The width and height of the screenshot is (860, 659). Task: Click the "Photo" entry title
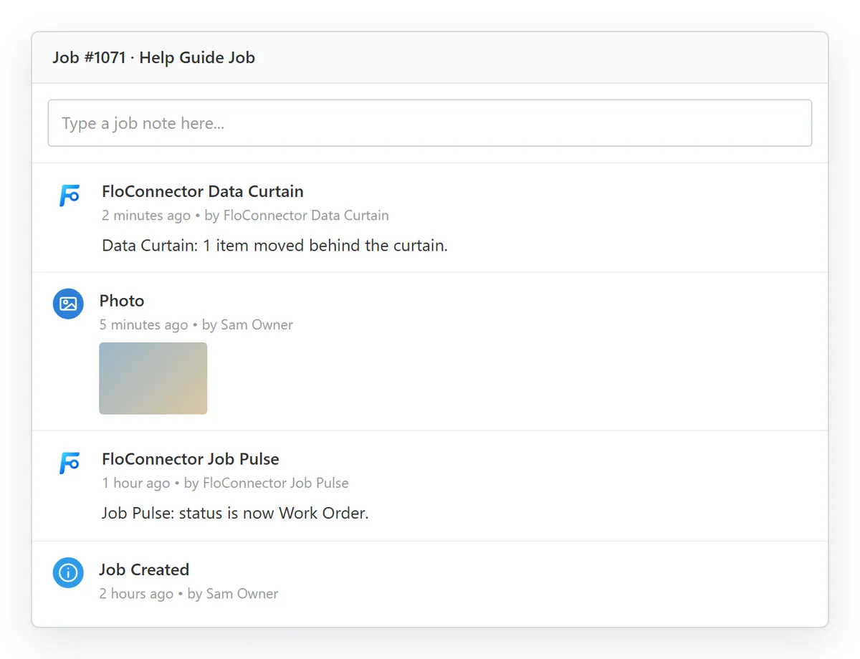122,301
